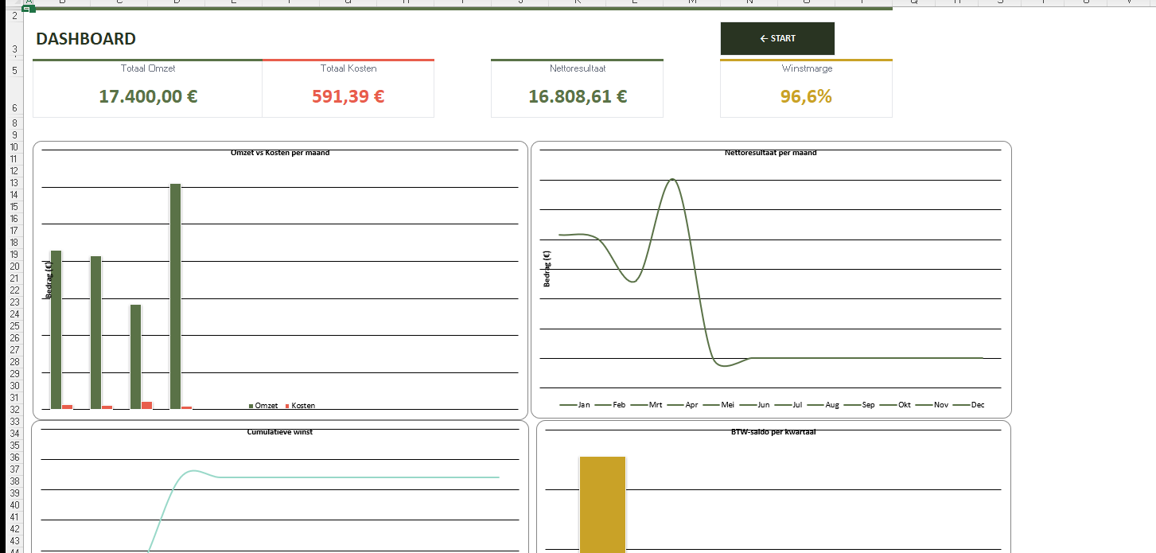
Task: Select the DASHBOARD heading cell
Action: coord(86,39)
